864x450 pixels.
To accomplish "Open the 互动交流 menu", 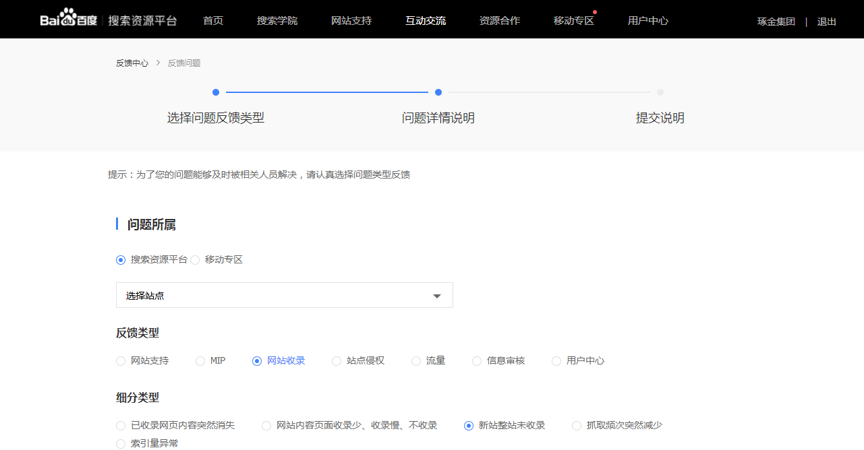I will click(x=425, y=20).
